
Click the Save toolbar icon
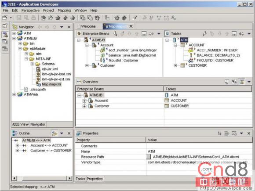coord(19,18)
